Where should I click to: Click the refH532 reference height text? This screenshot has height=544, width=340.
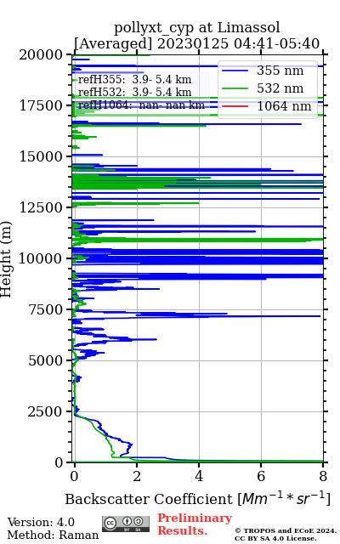134,93
